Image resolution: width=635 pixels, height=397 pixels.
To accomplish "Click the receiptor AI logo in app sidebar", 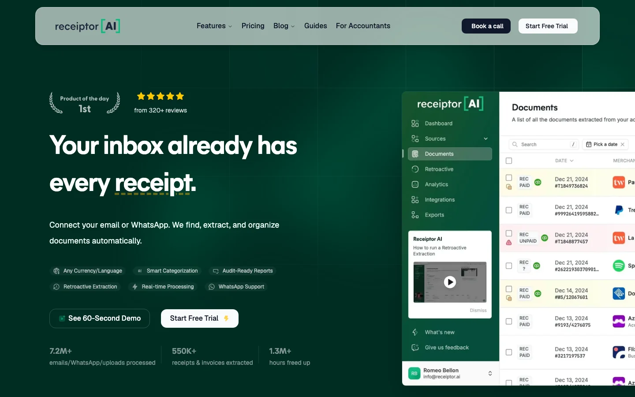I will [450, 104].
